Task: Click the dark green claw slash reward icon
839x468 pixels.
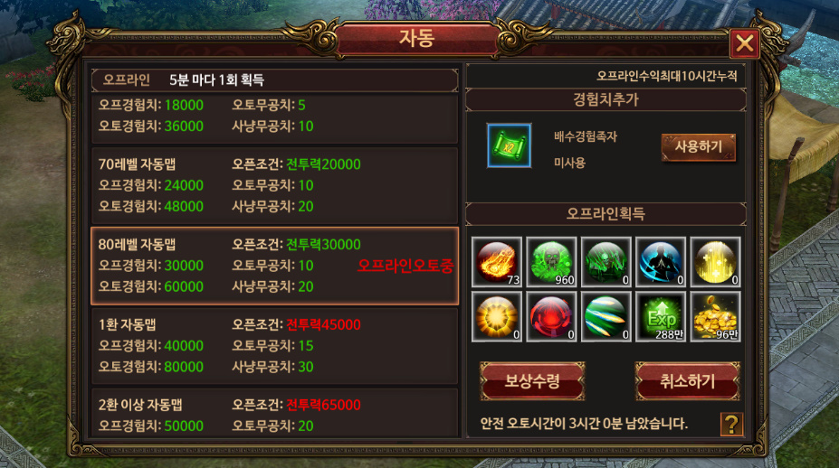Action: tap(605, 262)
